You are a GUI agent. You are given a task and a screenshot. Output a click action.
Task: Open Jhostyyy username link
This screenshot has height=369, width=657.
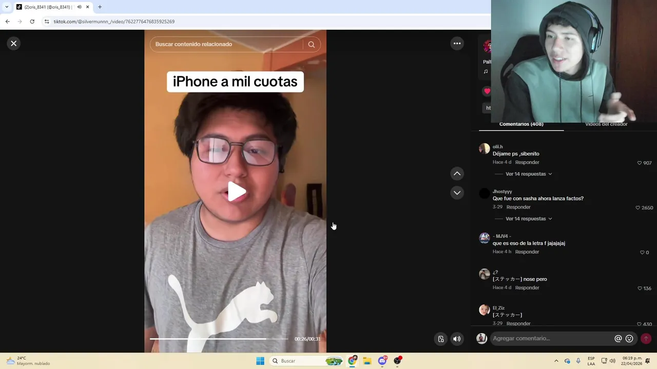tap(502, 192)
